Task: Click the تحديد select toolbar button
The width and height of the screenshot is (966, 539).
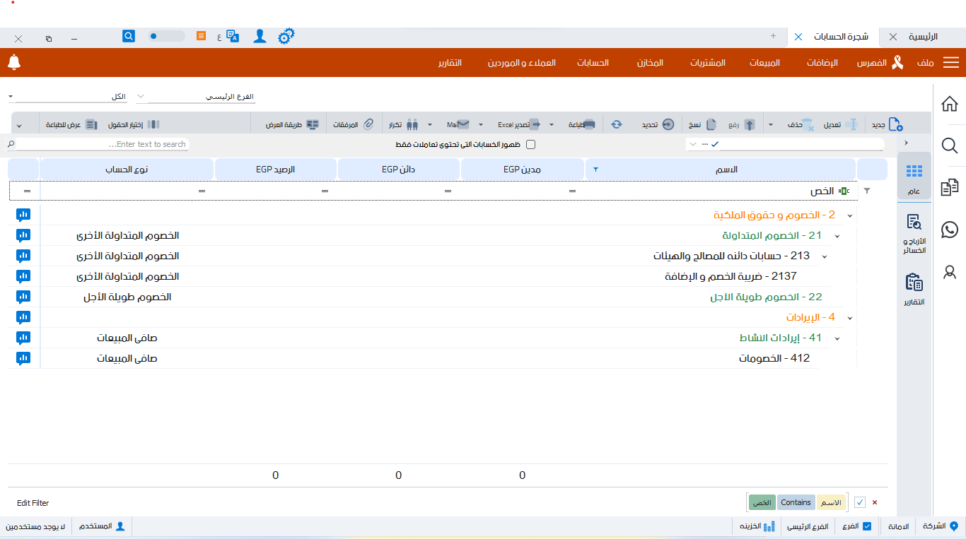Action: [658, 124]
